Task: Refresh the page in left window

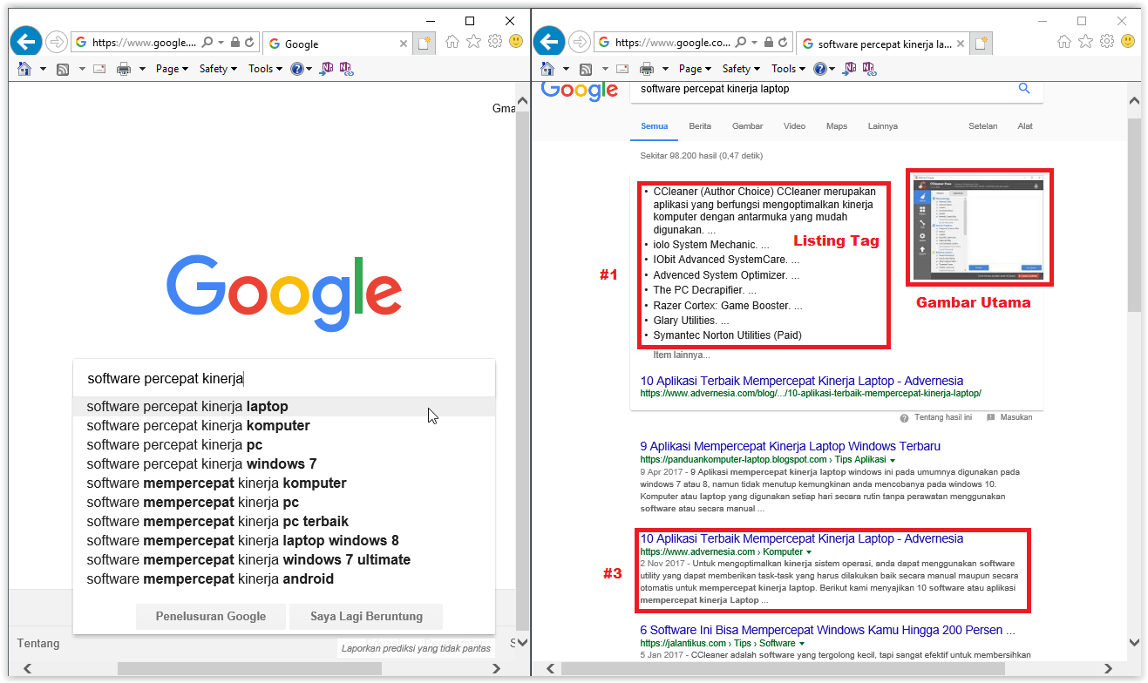Action: click(x=250, y=42)
